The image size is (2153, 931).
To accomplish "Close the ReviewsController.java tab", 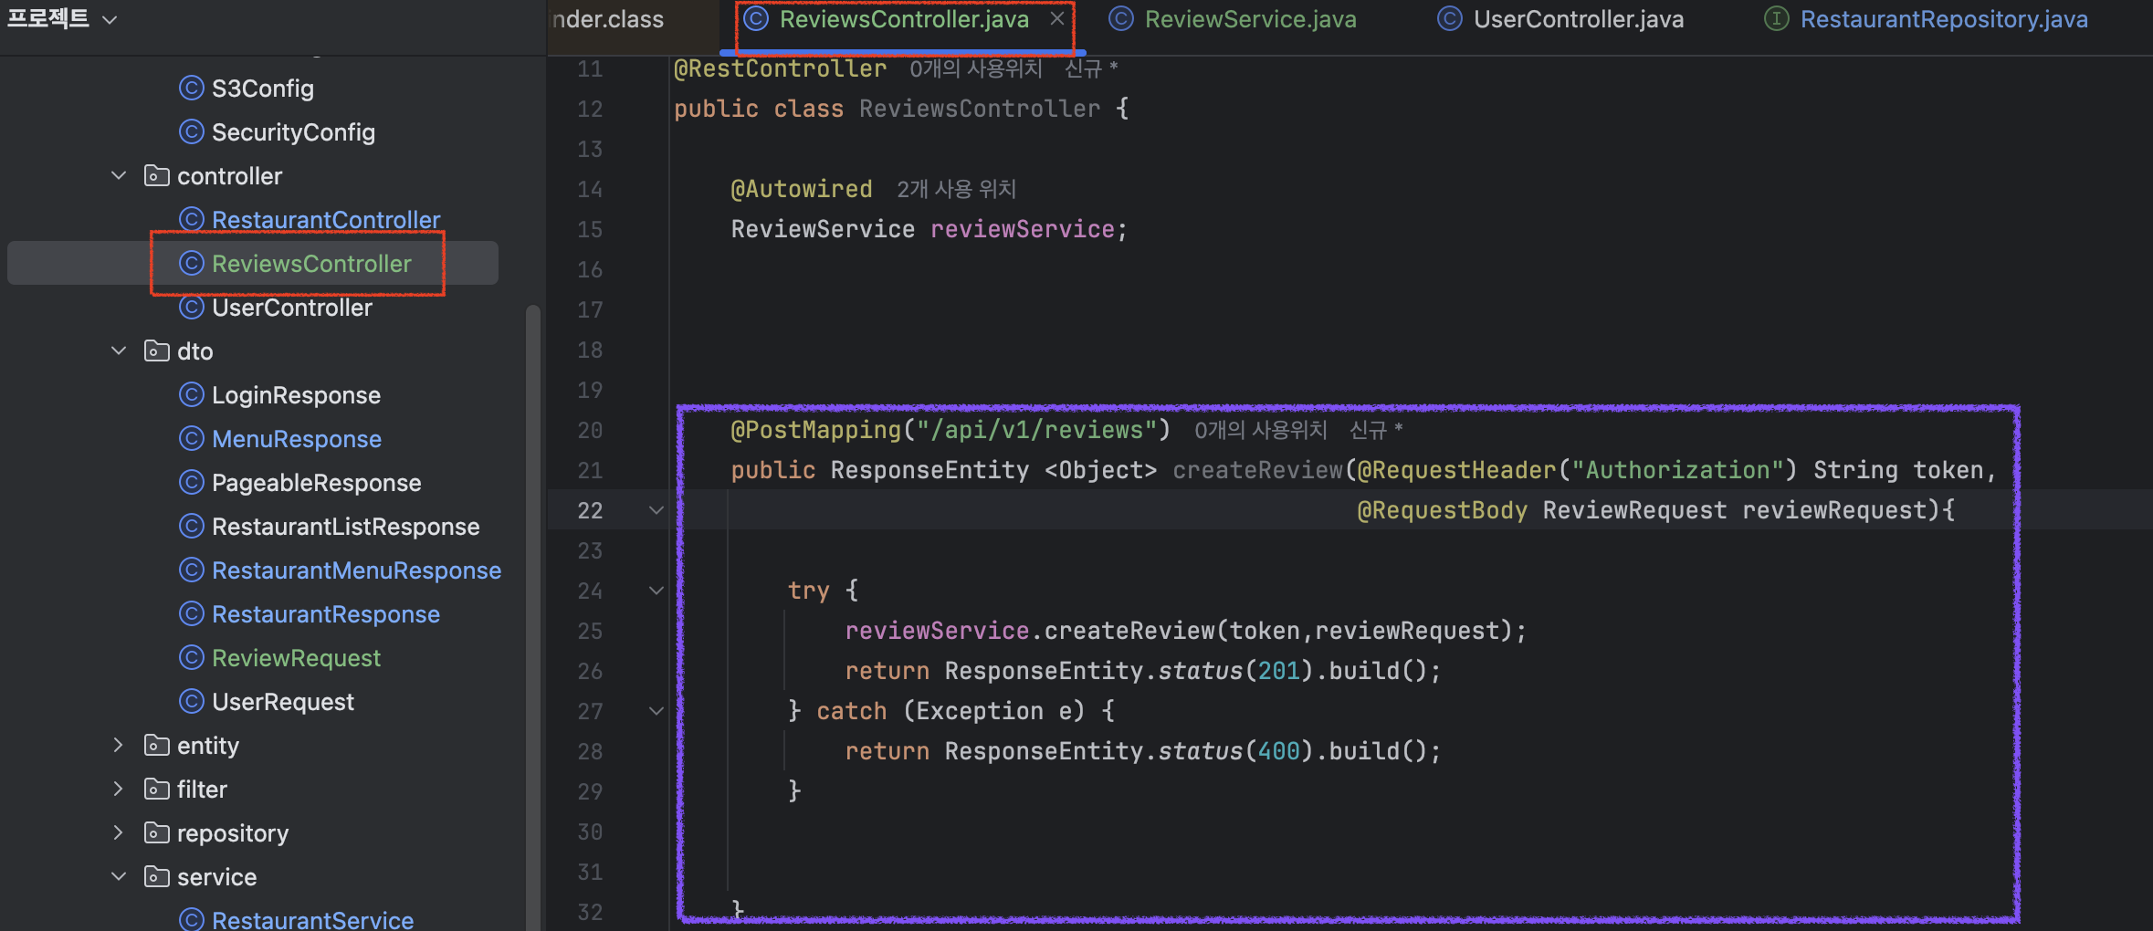I will click(1056, 18).
